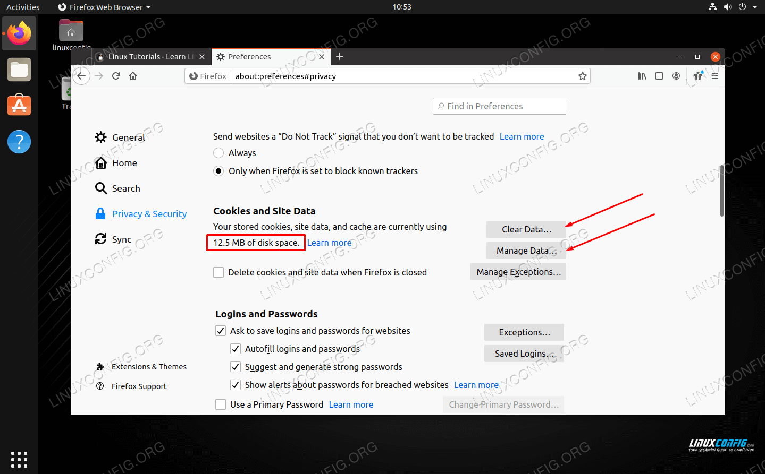Screen dimensions: 765x474
Task: Click the network status icon in top bar
Action: tap(712, 7)
